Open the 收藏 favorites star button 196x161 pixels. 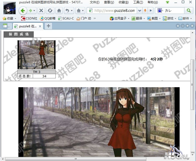point(9,18)
